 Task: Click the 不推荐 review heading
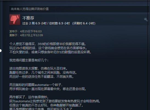pyautogui.click(x=28, y=18)
